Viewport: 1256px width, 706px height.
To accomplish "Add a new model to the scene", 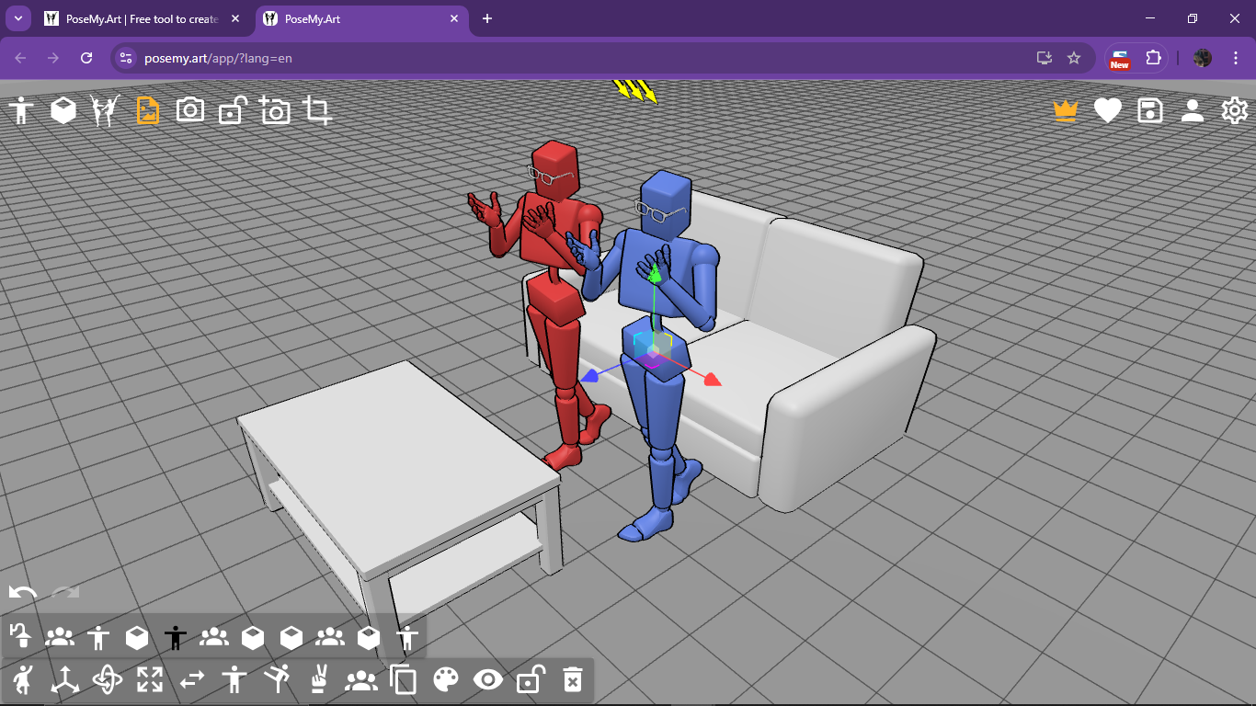I will point(21,109).
